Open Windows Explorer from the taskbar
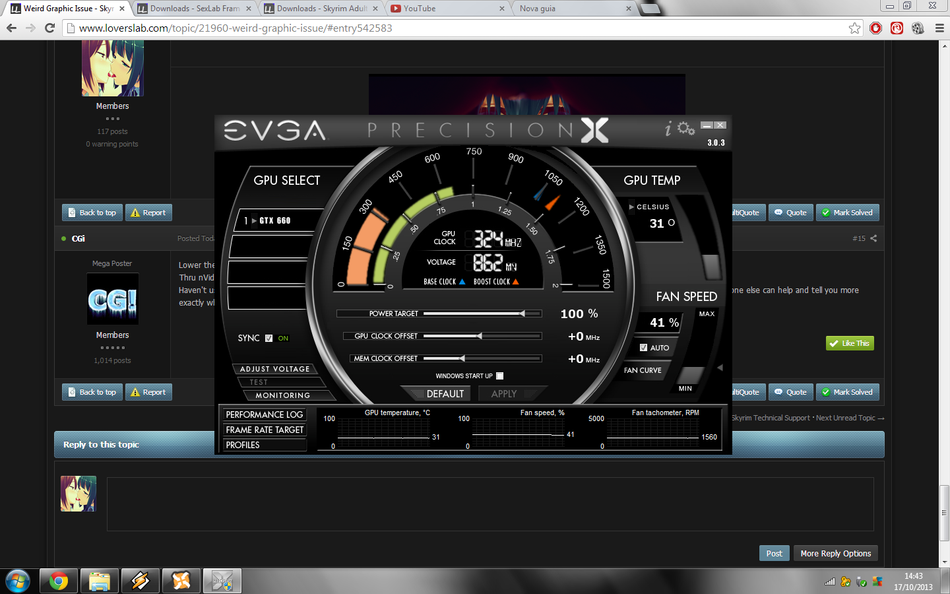The width and height of the screenshot is (950, 594). coord(100,581)
